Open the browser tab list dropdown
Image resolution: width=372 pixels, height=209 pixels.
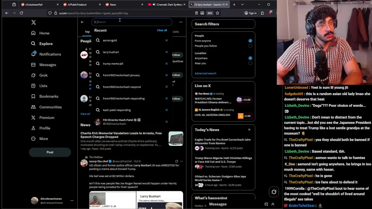pos(242,4)
